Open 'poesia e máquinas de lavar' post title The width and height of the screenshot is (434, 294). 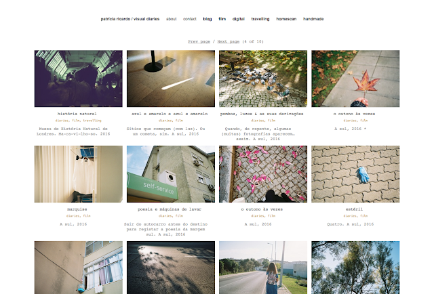point(170,209)
